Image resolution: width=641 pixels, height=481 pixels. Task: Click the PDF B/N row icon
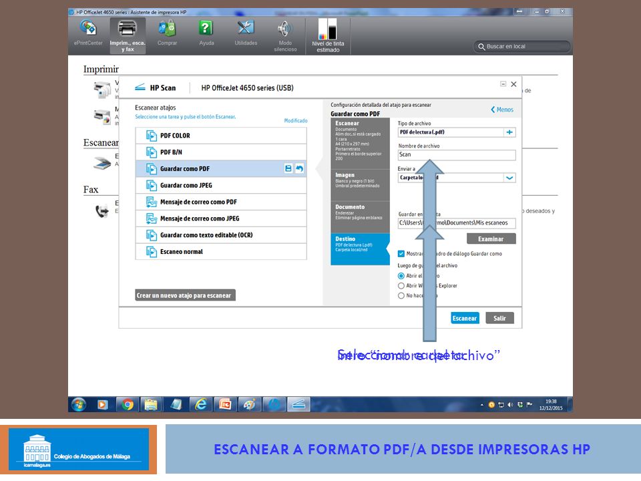(x=152, y=152)
